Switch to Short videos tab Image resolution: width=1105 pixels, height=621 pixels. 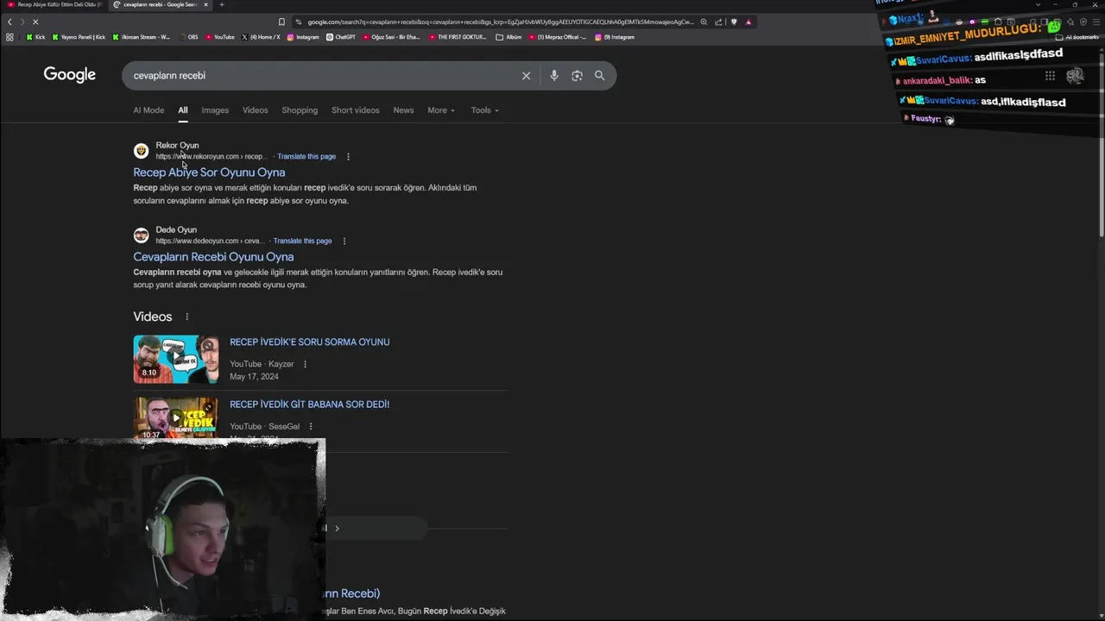click(x=356, y=110)
